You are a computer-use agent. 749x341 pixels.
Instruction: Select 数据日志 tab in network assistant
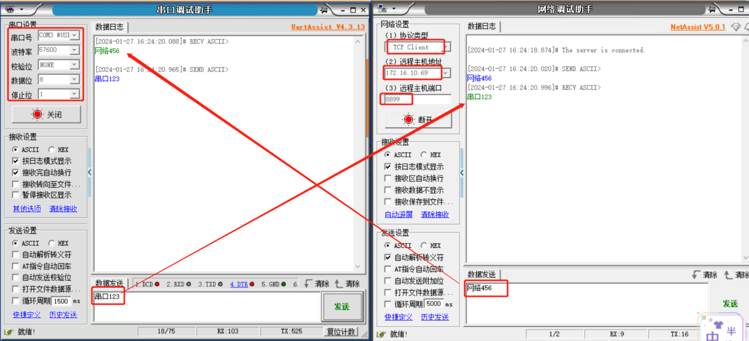click(x=482, y=26)
